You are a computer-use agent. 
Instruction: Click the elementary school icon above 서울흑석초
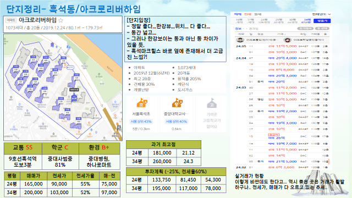142,103
